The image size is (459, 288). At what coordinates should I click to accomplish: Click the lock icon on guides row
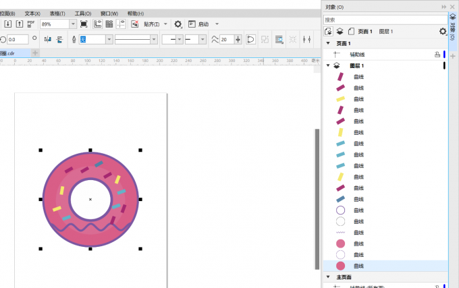tap(437, 55)
